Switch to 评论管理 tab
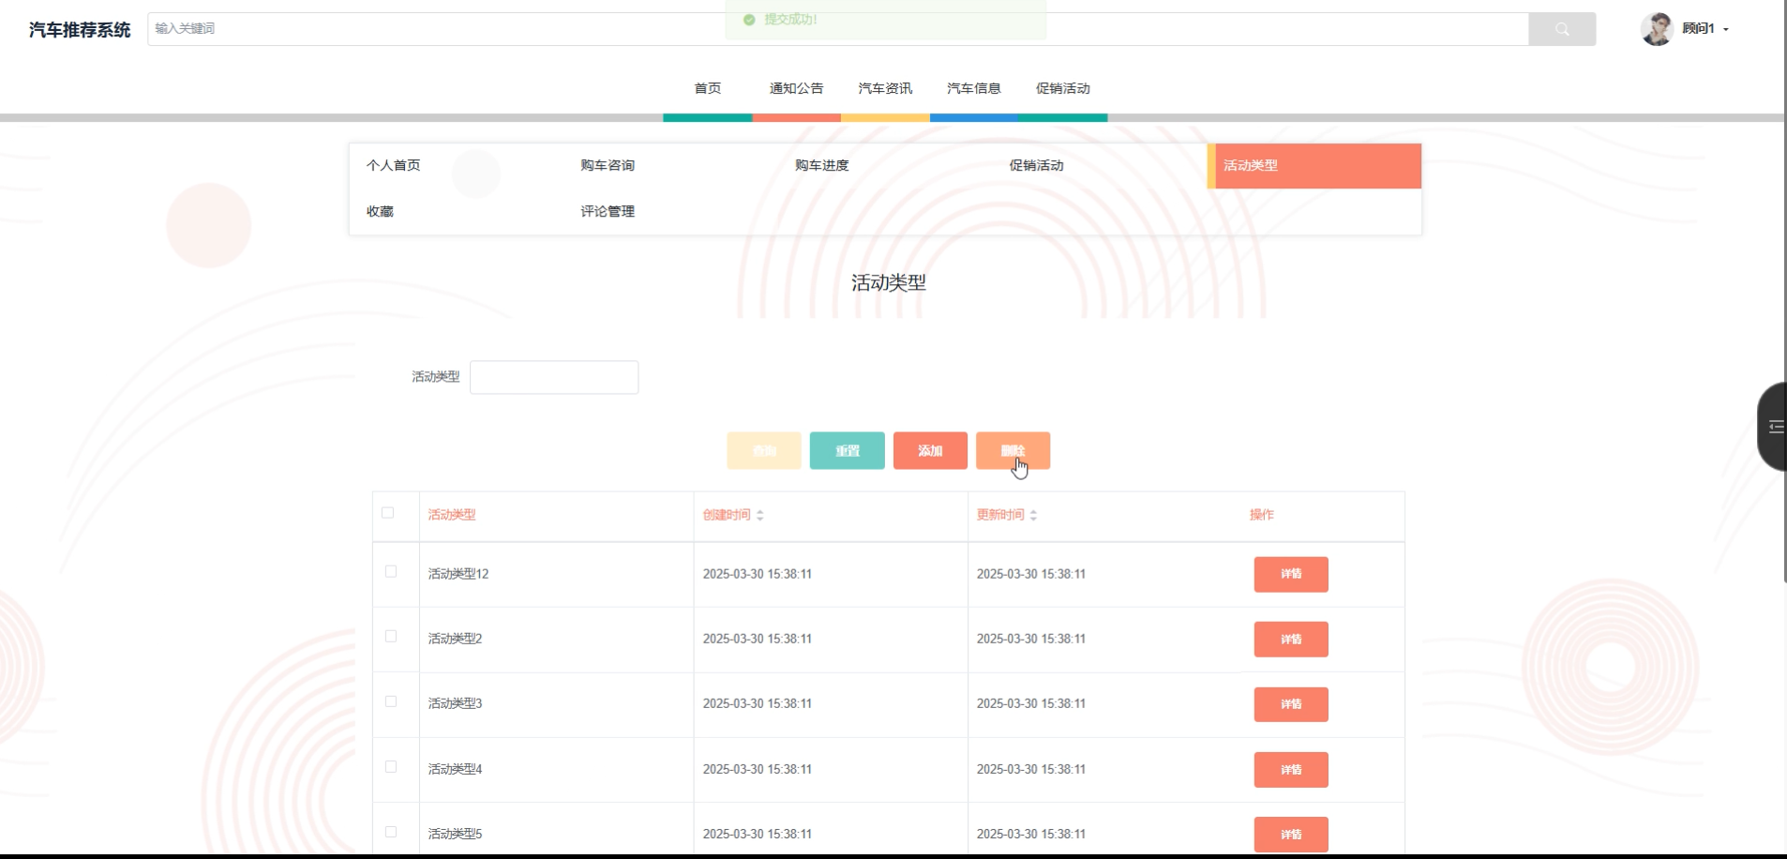The image size is (1787, 859). 608,211
